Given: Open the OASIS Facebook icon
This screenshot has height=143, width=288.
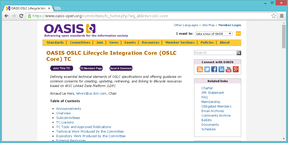Looking at the screenshot, I should click(214, 69).
